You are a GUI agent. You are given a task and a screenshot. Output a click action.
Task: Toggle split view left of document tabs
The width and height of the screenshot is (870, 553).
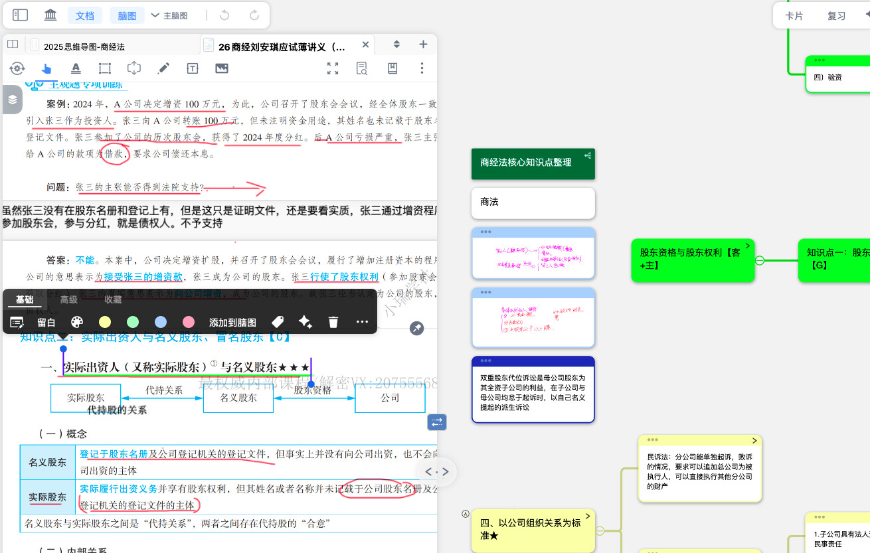pyautogui.click(x=12, y=43)
